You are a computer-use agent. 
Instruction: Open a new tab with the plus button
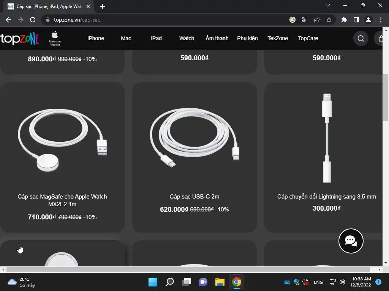click(x=103, y=6)
